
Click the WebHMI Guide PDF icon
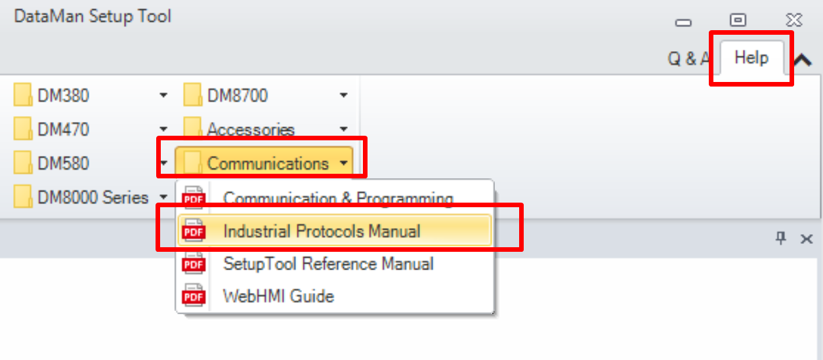(x=194, y=296)
